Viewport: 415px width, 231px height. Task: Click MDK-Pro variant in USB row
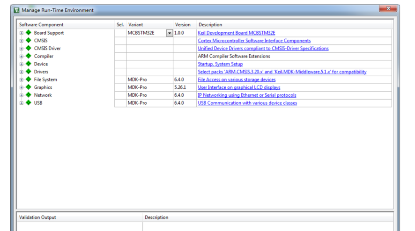[137, 103]
